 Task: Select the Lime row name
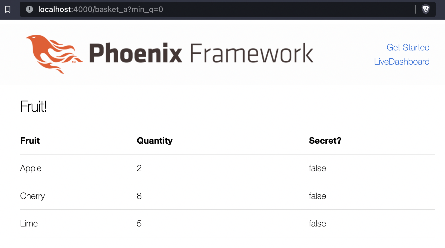(x=29, y=223)
